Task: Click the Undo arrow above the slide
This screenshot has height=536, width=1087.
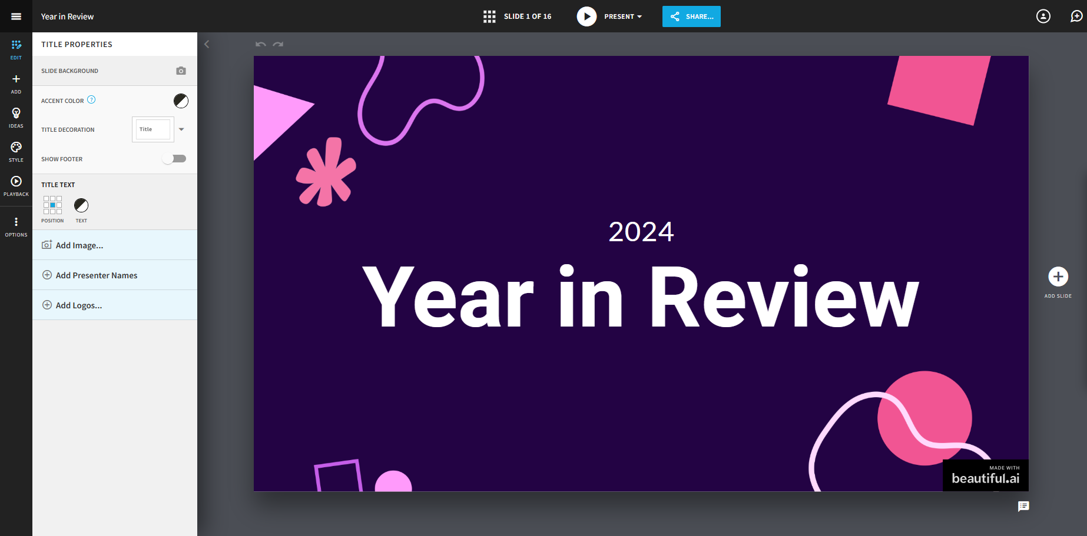Action: click(260, 44)
